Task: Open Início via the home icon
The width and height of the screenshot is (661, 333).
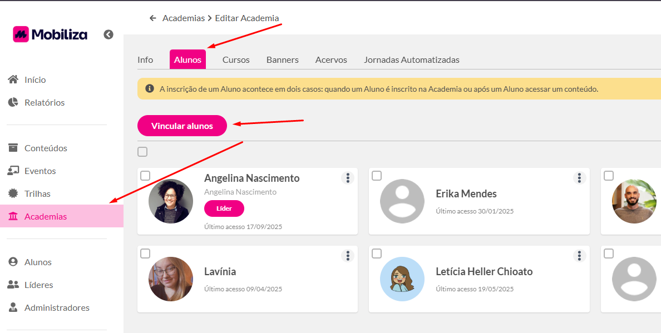Action: click(13, 79)
